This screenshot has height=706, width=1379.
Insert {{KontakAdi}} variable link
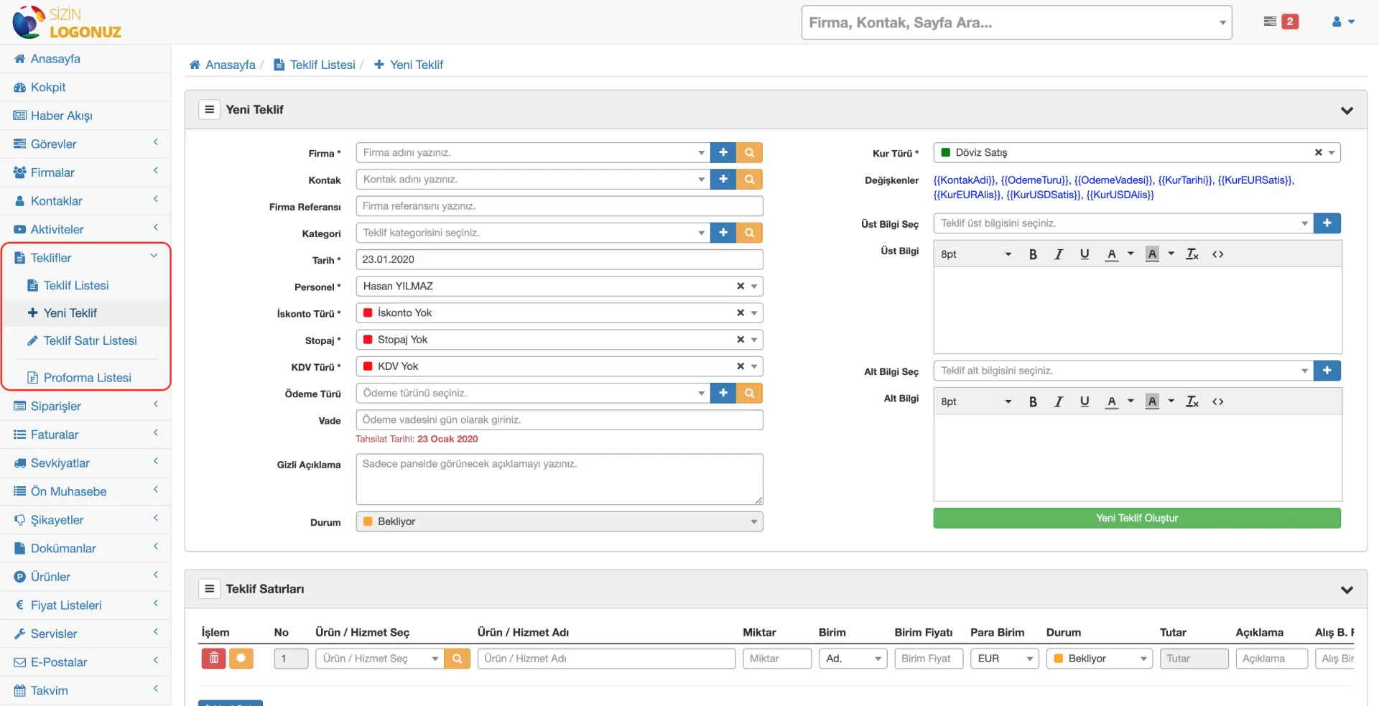[x=965, y=180]
